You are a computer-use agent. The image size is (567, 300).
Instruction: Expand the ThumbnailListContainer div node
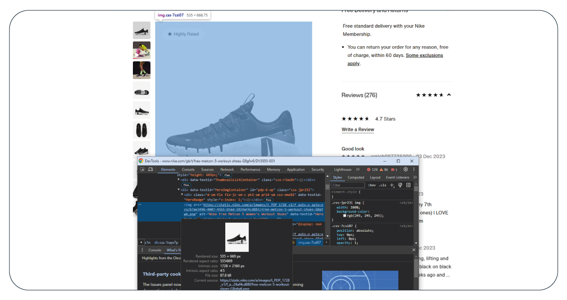coord(179,179)
